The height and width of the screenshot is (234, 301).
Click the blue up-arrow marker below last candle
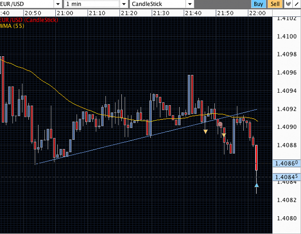[257, 185]
